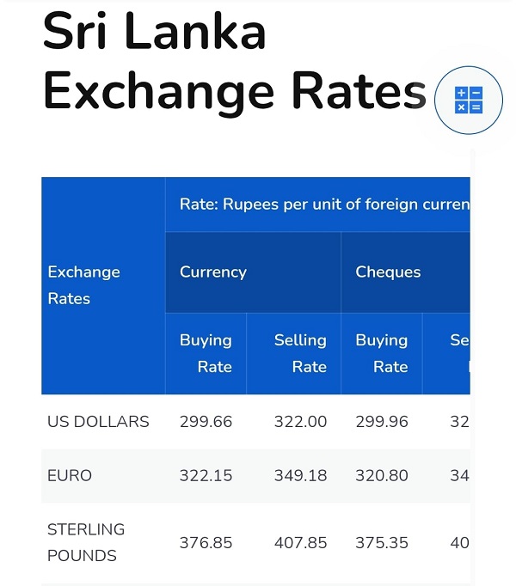
Task: Click the Sterling selling rate 407.85
Action: click(300, 543)
